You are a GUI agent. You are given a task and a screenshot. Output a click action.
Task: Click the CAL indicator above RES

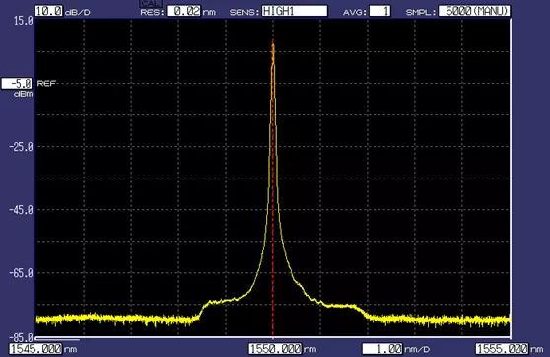point(151,4)
